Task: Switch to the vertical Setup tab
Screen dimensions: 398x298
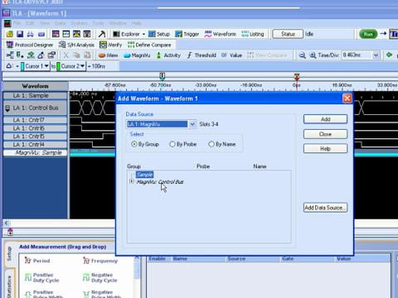Action: coord(9,254)
